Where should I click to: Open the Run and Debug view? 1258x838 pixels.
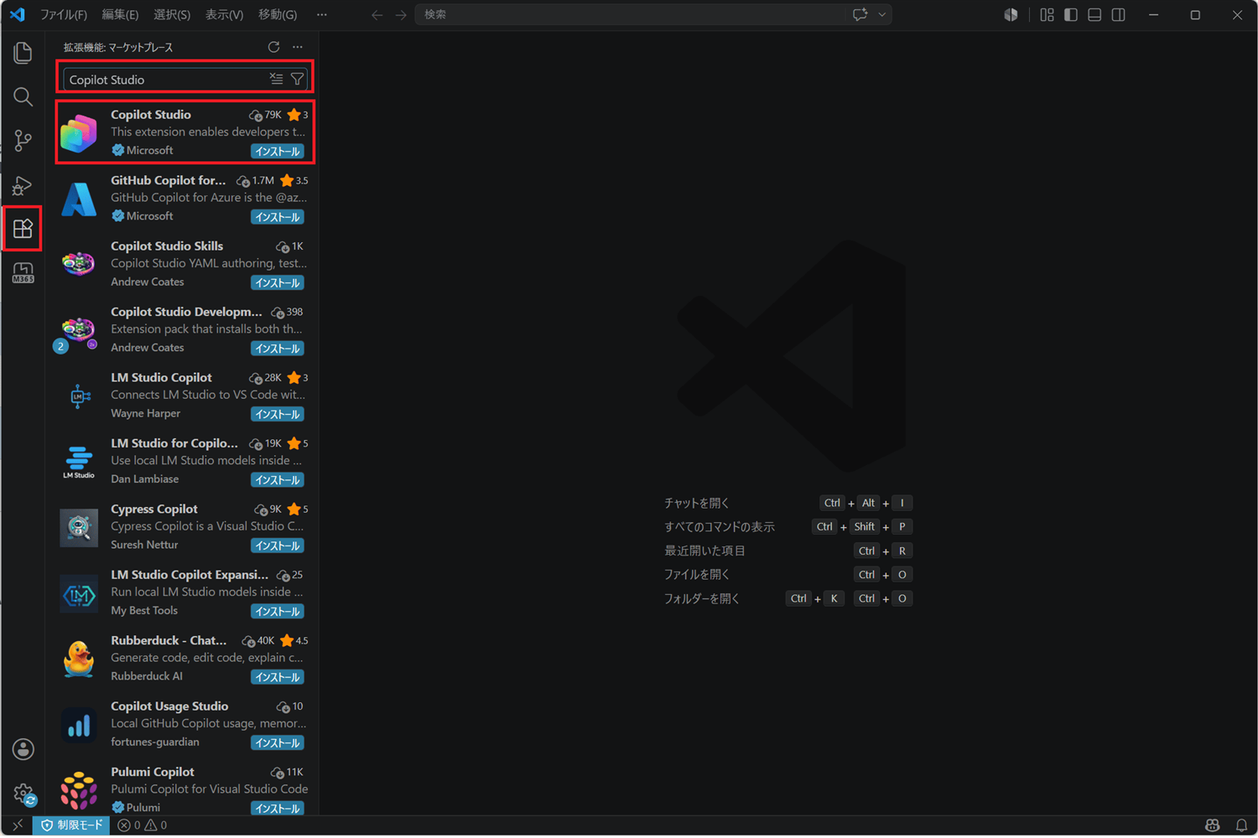23,184
